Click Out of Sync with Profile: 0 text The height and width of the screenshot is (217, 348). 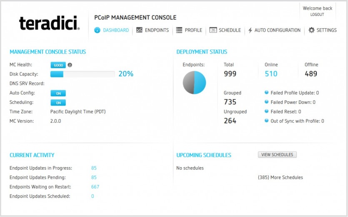click(x=298, y=121)
